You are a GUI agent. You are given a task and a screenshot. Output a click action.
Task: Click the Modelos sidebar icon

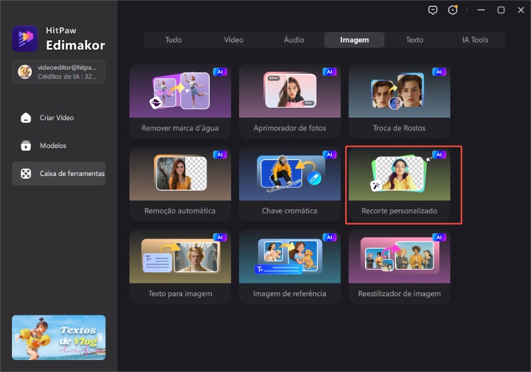tap(26, 145)
